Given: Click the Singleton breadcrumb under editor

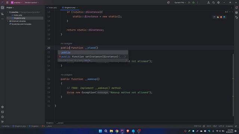Looking at the screenshot, I should [x=50, y=123].
